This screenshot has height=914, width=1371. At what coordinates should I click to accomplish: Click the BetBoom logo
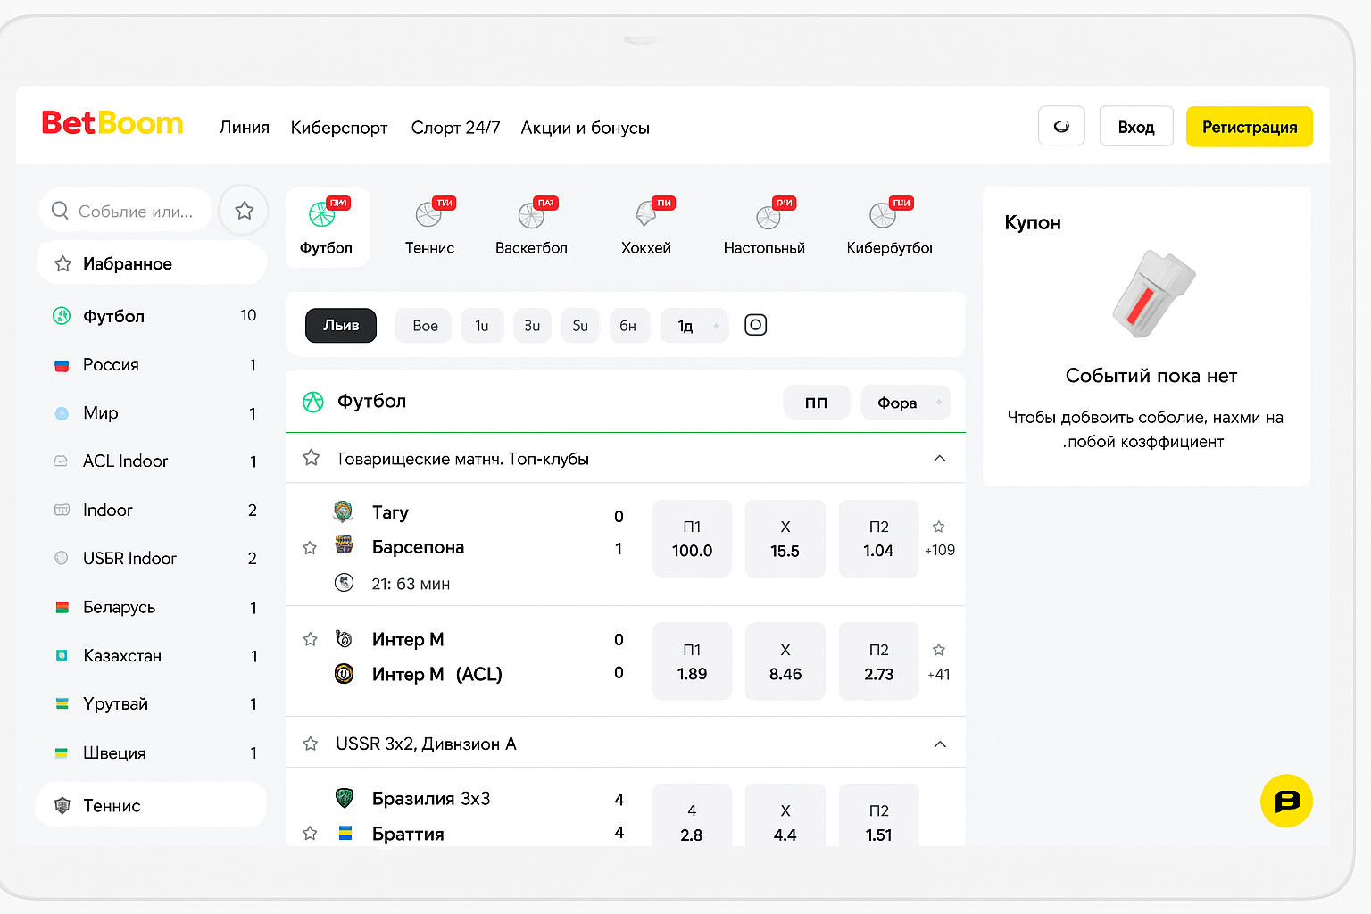click(x=112, y=123)
